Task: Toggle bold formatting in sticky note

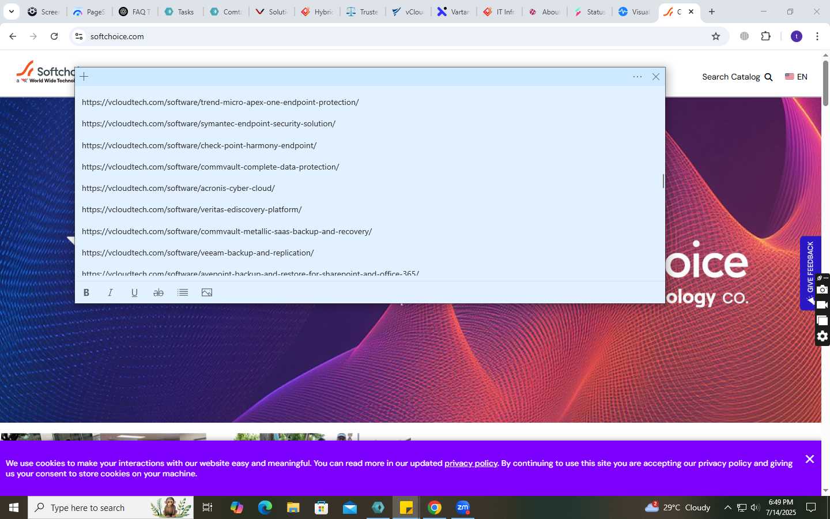Action: 86,292
